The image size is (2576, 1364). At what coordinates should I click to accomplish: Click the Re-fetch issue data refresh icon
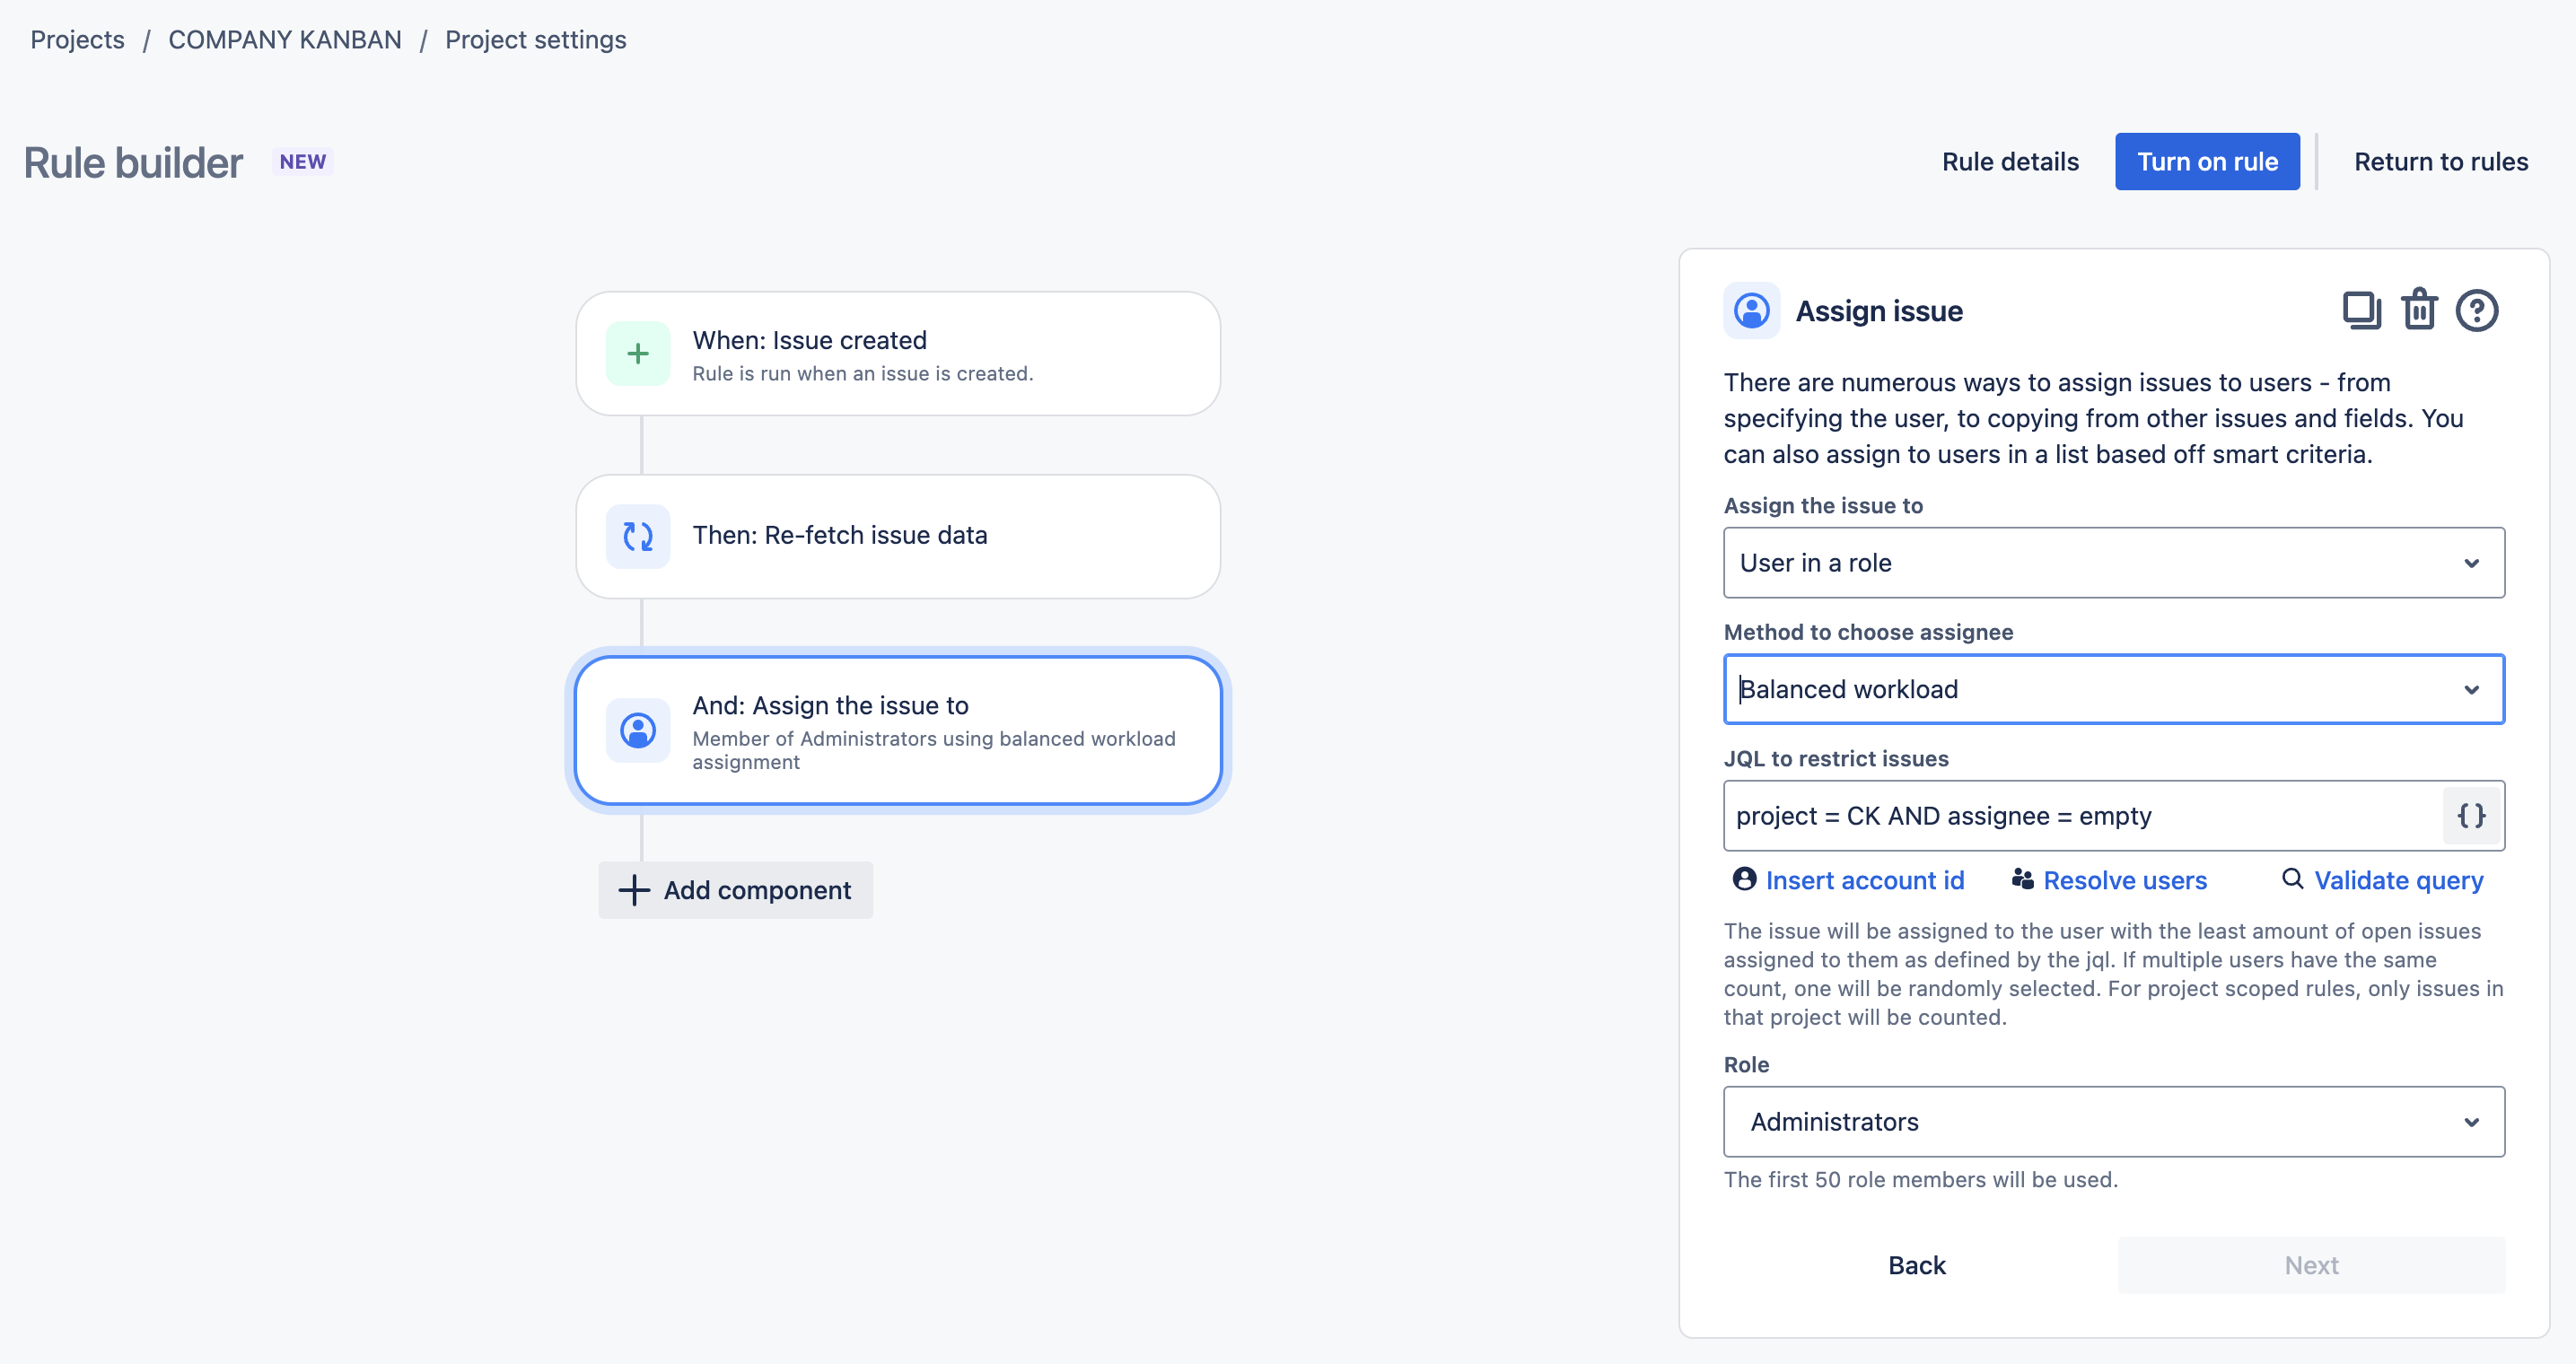click(637, 537)
